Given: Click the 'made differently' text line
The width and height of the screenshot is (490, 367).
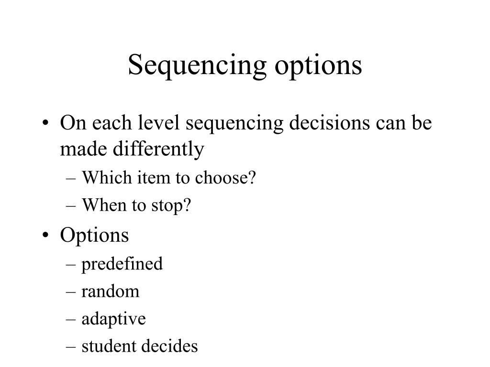Looking at the screenshot, I should point(132,149).
